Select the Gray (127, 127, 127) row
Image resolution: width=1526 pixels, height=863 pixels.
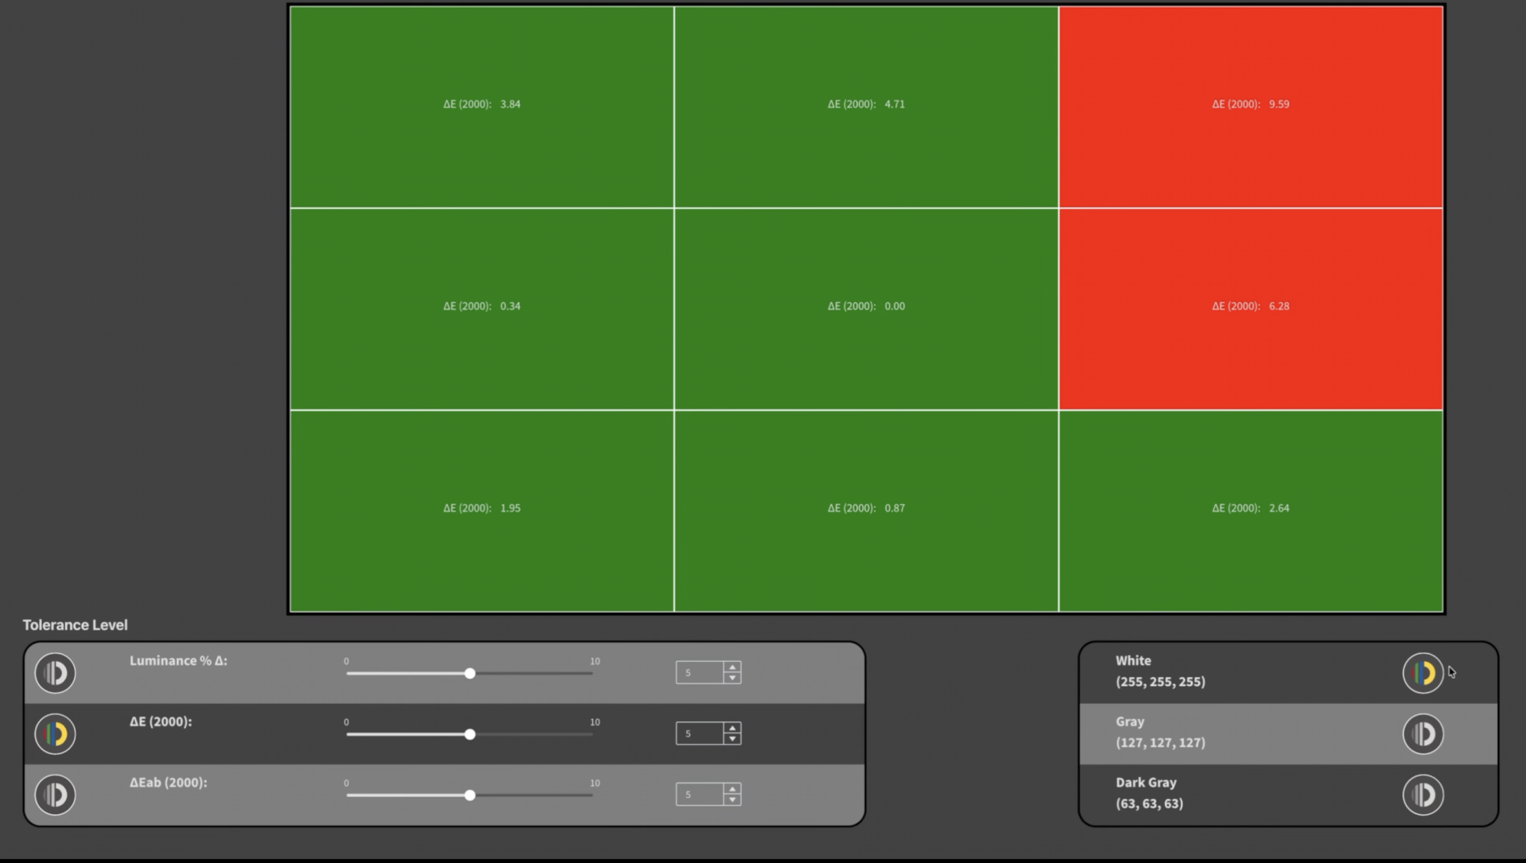click(x=1221, y=732)
